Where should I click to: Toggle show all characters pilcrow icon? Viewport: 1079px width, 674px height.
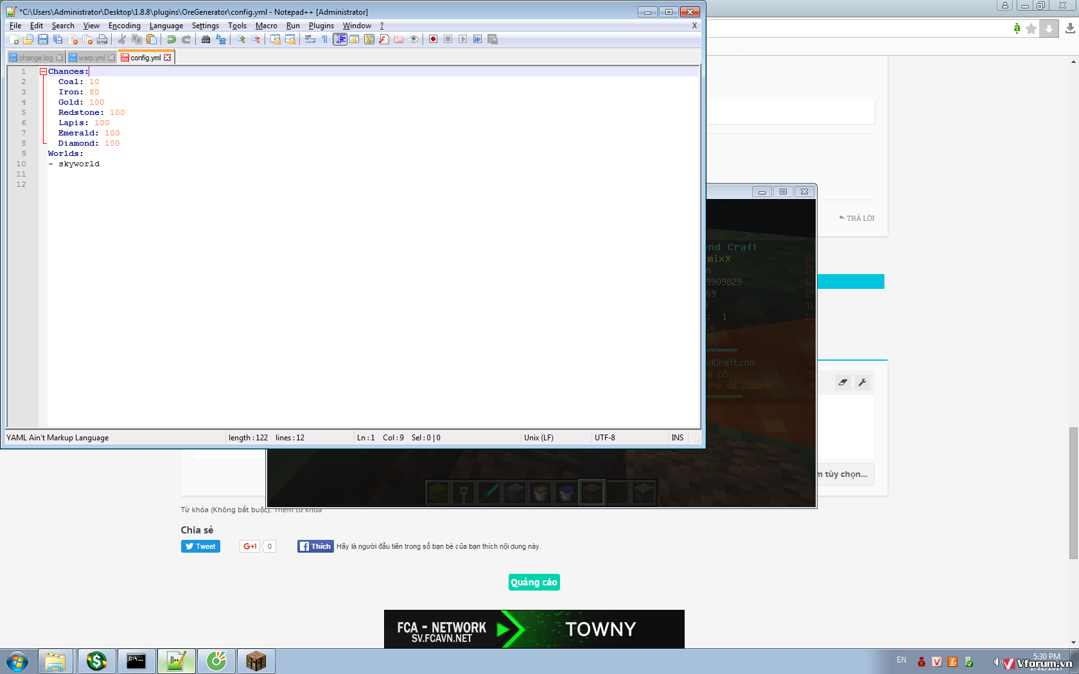(325, 39)
